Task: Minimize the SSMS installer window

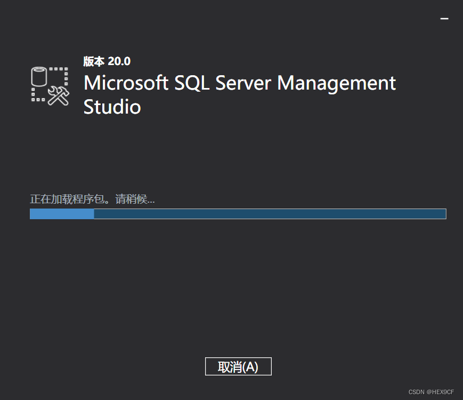Action: point(444,19)
